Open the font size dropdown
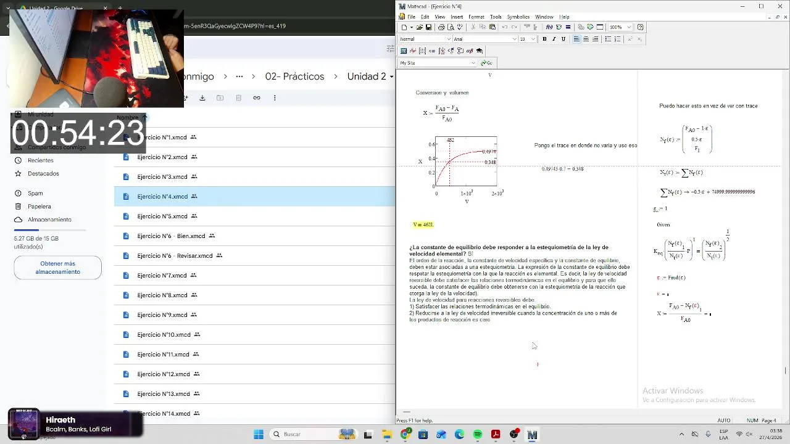This screenshot has height=444, width=790. (533, 39)
